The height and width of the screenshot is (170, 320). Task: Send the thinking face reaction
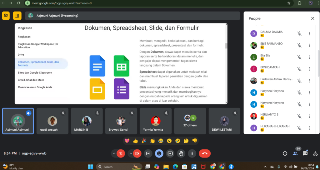tap(186, 141)
